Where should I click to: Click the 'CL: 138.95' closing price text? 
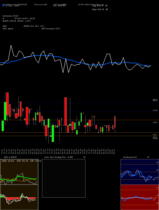coord(59,6)
